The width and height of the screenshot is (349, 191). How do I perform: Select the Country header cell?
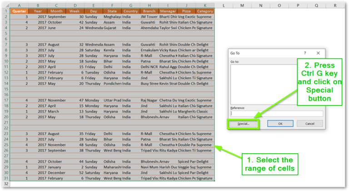[131, 11]
